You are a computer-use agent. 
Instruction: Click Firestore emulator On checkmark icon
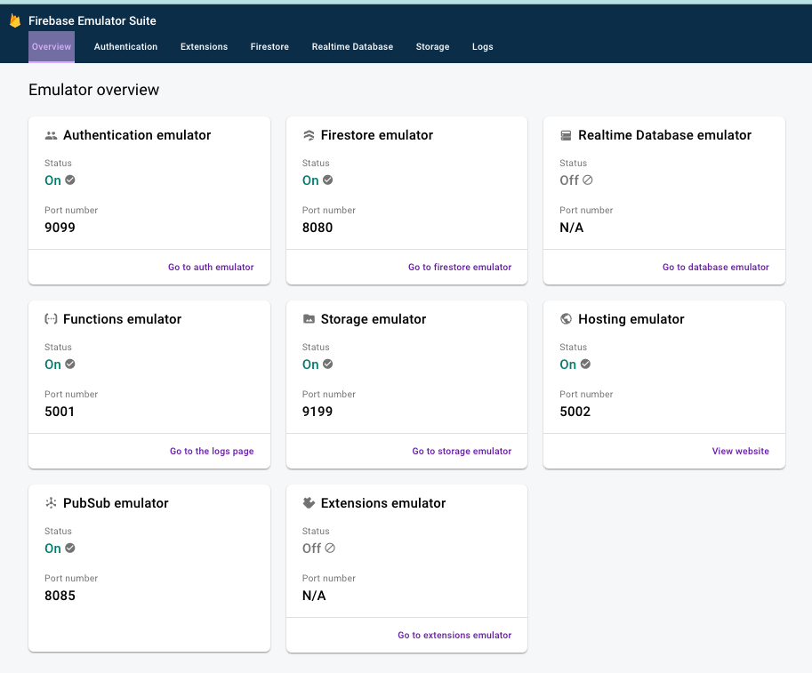point(328,180)
